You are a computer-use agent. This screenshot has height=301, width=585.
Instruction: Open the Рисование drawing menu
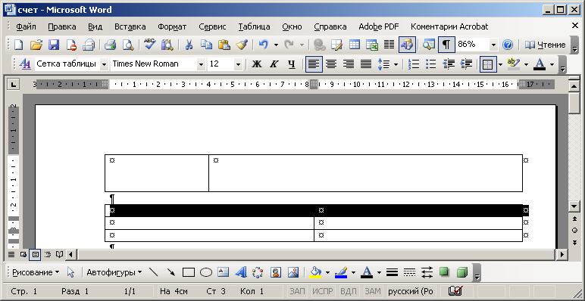36,272
